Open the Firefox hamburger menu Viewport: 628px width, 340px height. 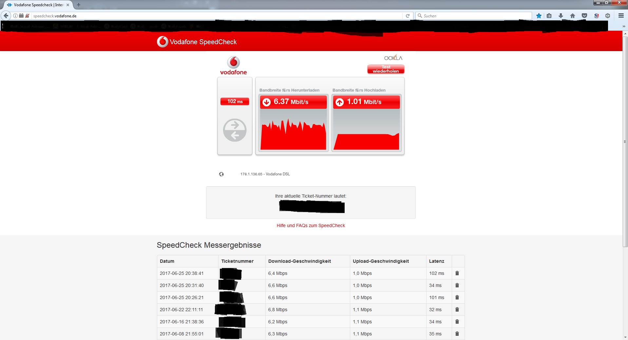pyautogui.click(x=621, y=15)
